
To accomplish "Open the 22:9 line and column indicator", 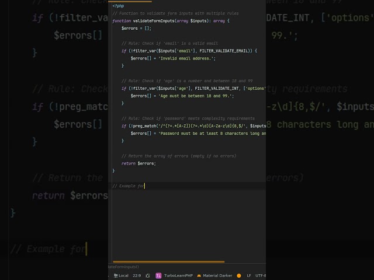I will tap(137, 275).
